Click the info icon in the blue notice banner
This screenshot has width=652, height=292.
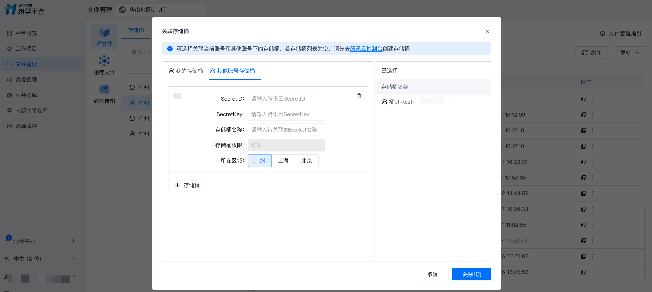click(x=170, y=49)
